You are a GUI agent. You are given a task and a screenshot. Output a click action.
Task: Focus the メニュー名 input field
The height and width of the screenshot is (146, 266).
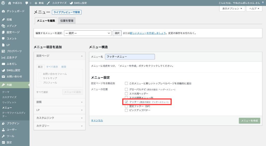tap(130, 57)
